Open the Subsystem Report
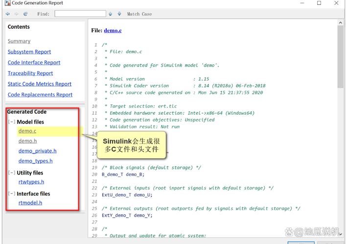347x244 pixels. (29, 52)
